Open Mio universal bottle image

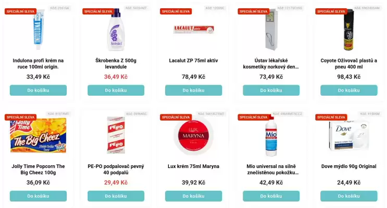[x=270, y=135]
